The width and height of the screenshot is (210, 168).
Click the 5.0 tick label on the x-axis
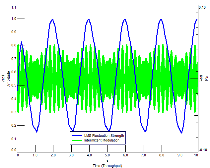[x=107, y=155]
